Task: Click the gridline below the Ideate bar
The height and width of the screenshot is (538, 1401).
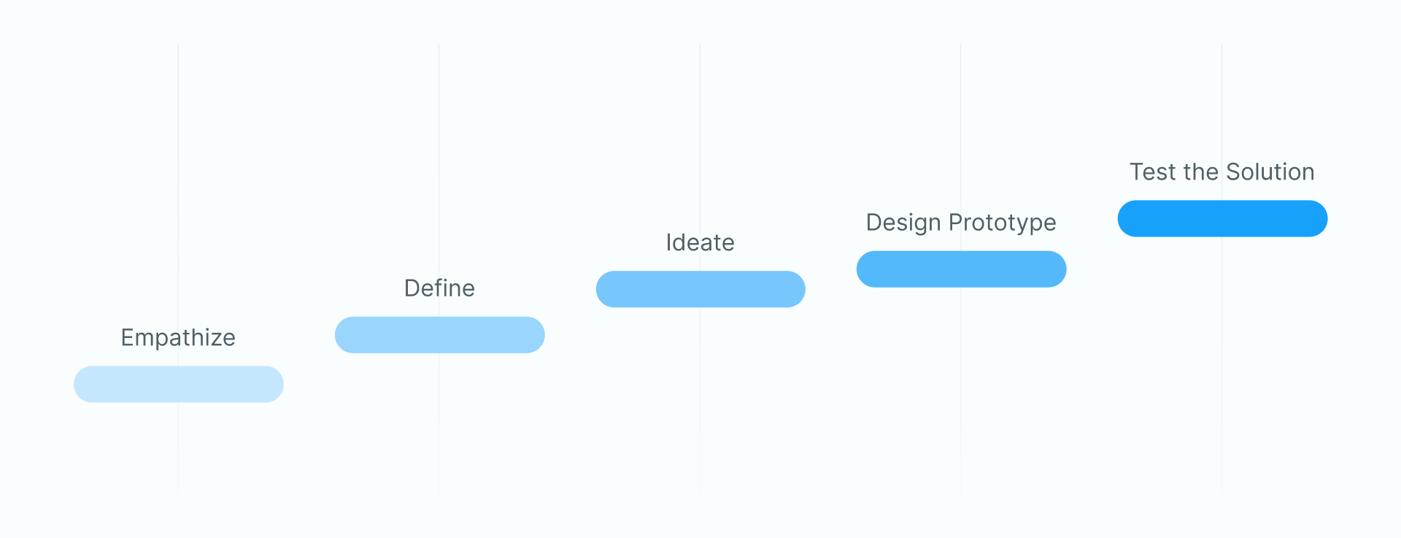Action: click(x=700, y=400)
